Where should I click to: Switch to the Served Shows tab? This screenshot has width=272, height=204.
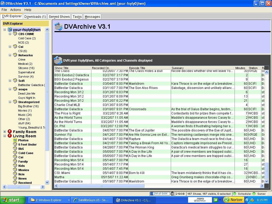coord(59,16)
